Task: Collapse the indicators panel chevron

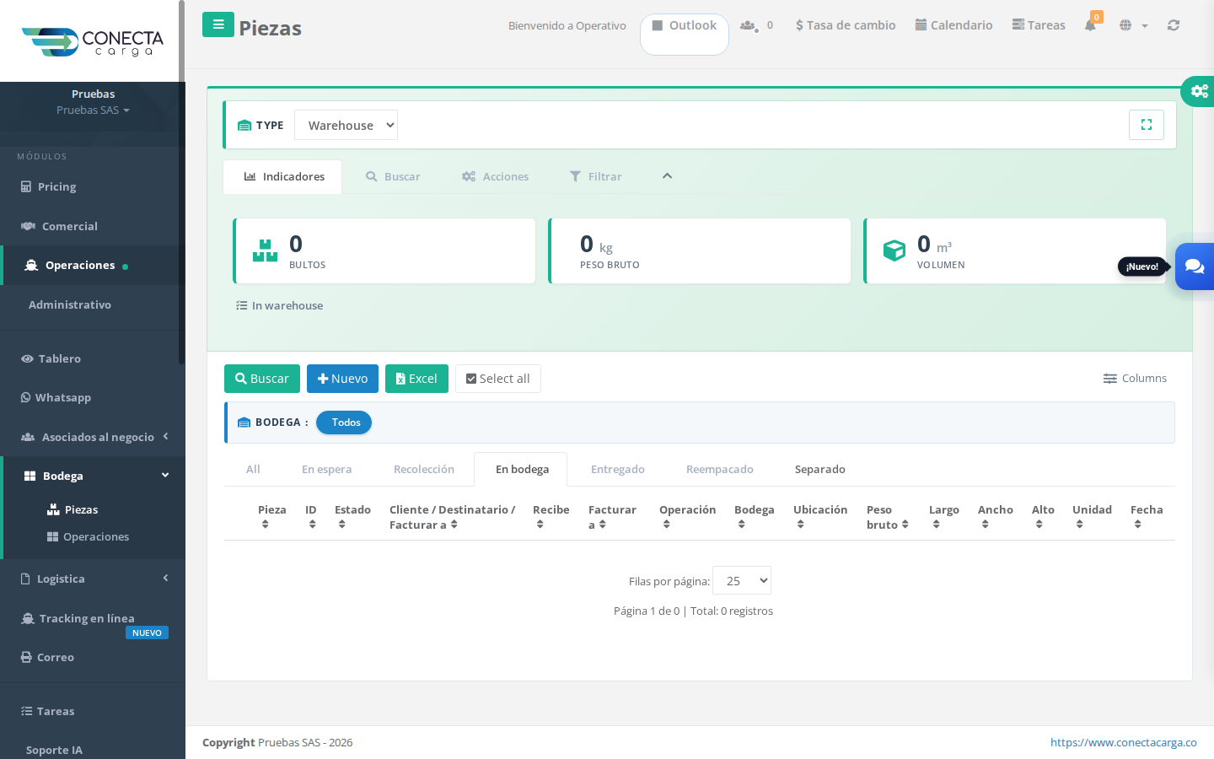Action: point(667,176)
